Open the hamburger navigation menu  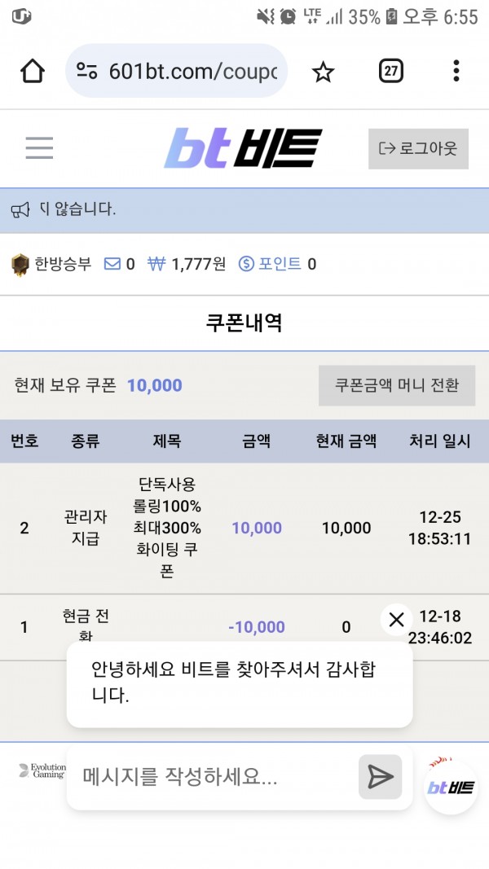pos(39,148)
